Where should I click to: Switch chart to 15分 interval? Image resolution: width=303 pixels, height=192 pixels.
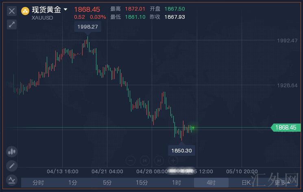click(142, 183)
